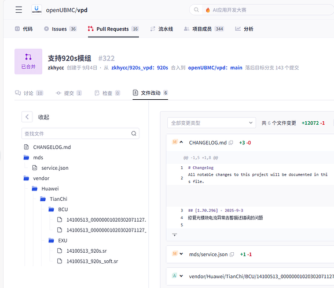
Task: Follow the zkhycc/920s_vpd source branch link
Action: (140, 68)
